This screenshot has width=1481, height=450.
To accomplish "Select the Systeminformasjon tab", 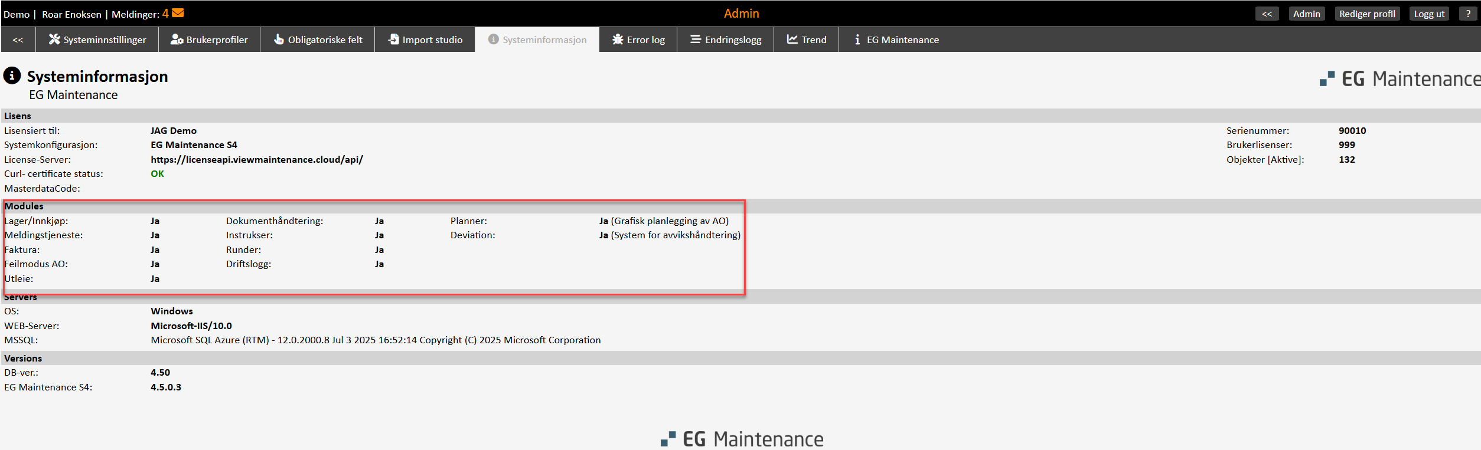I will pos(537,40).
